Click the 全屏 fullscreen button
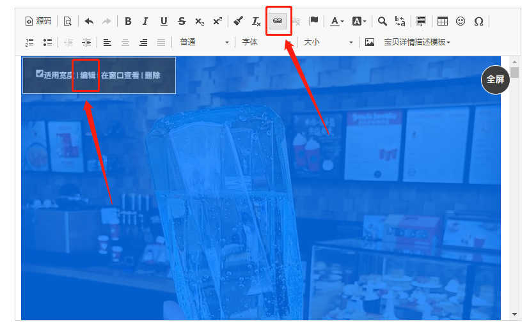Image resolution: width=529 pixels, height=322 pixels. coord(495,79)
